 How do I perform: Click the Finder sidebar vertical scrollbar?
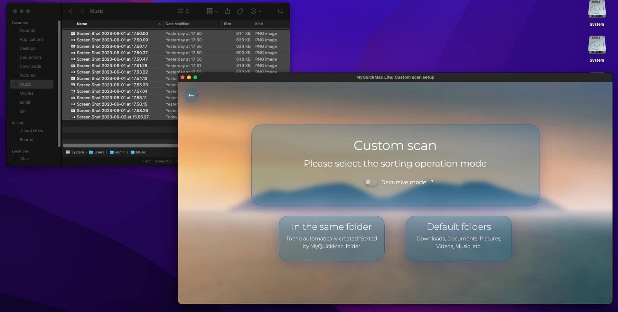coord(59,83)
